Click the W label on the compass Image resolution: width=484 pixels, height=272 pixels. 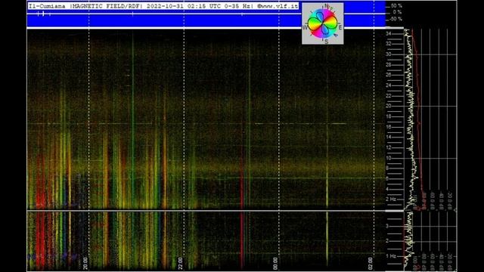tap(305, 27)
